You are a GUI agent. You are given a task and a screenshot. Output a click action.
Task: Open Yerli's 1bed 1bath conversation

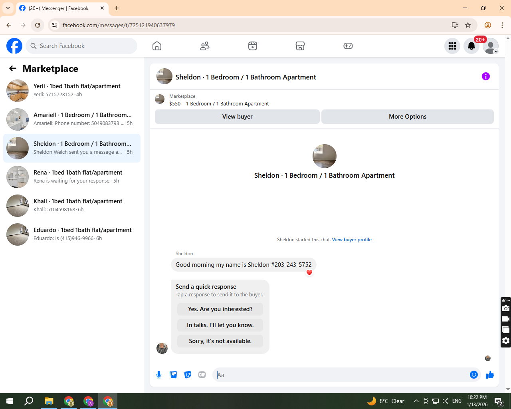pyautogui.click(x=72, y=91)
